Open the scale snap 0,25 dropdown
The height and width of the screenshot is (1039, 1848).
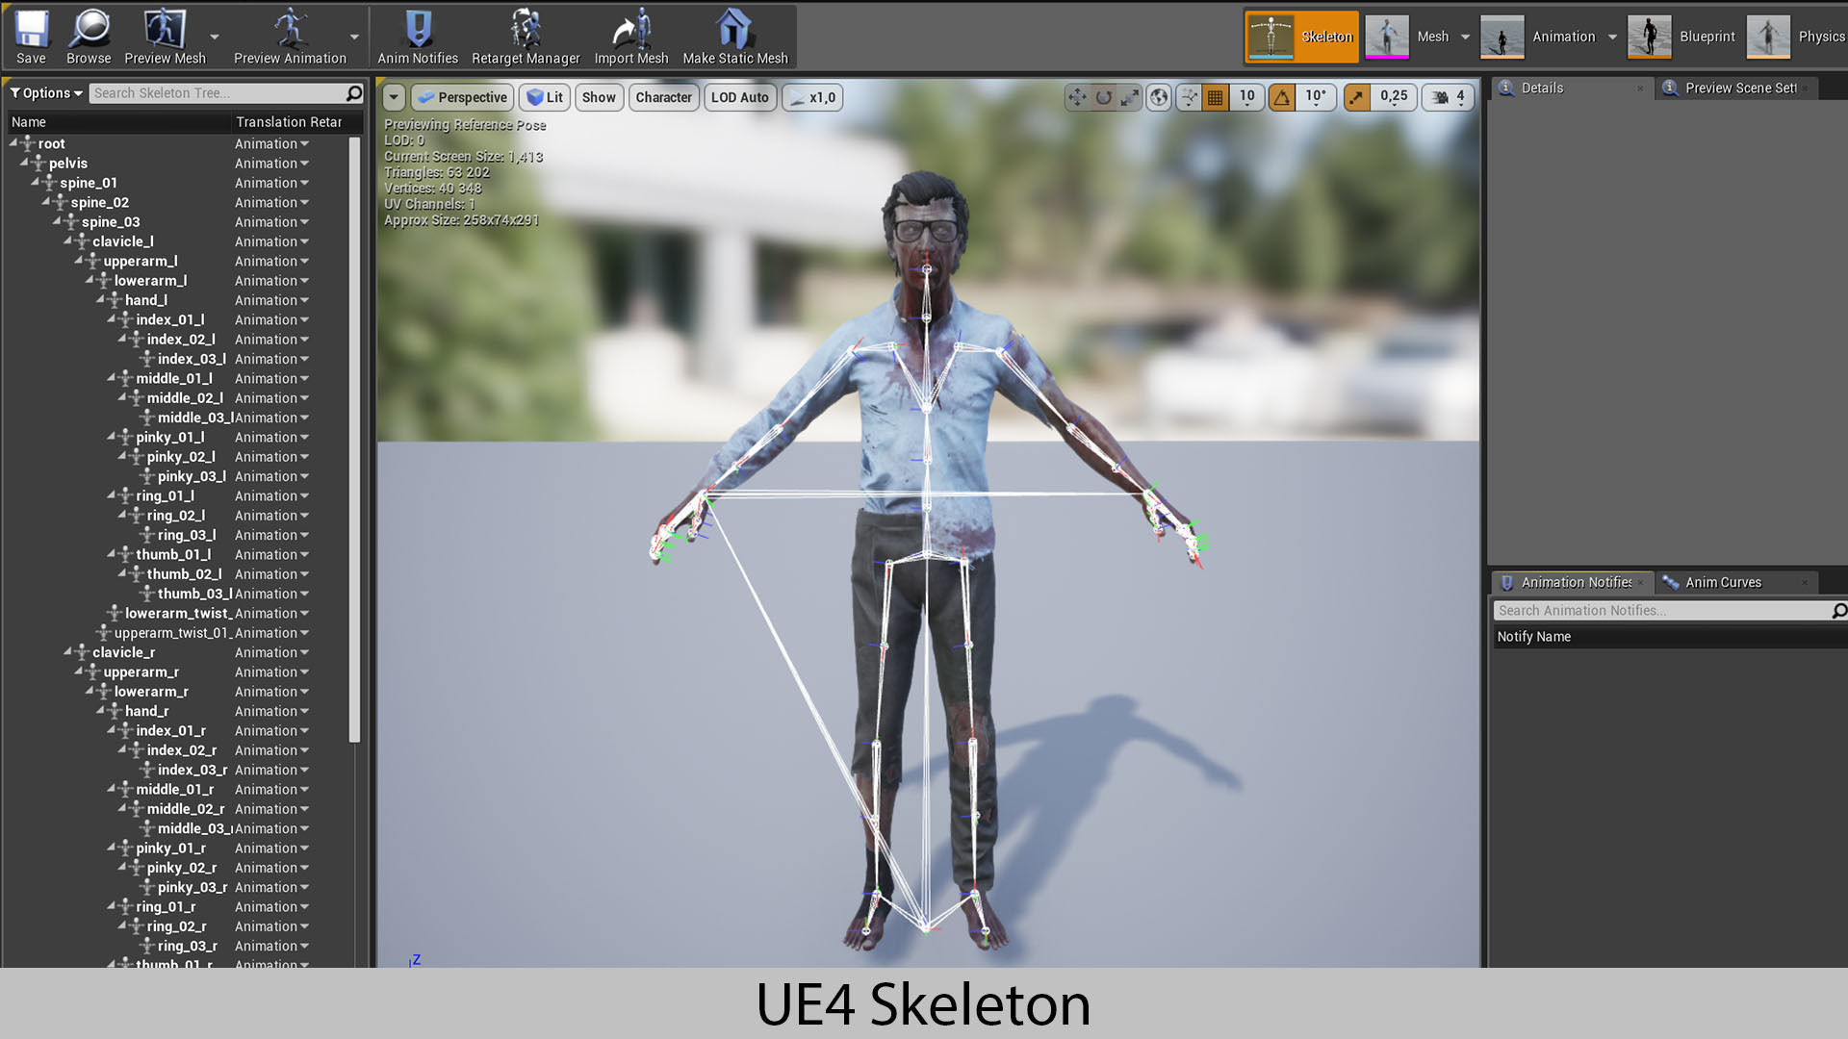[1393, 97]
